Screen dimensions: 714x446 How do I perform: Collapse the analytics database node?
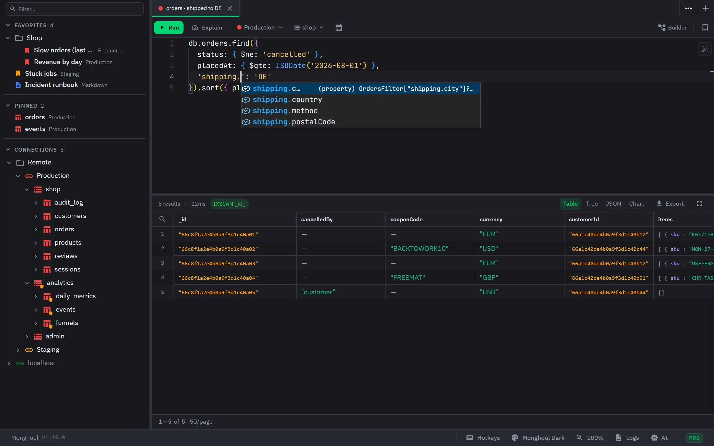tap(27, 283)
